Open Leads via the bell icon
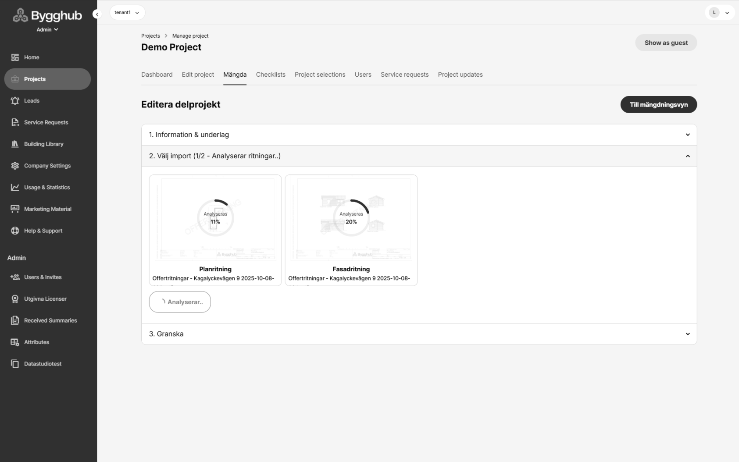 15,101
